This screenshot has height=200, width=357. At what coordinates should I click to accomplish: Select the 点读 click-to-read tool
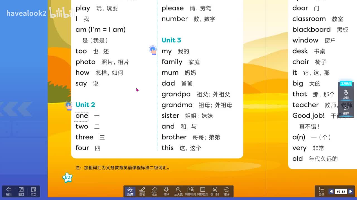pos(346,94)
